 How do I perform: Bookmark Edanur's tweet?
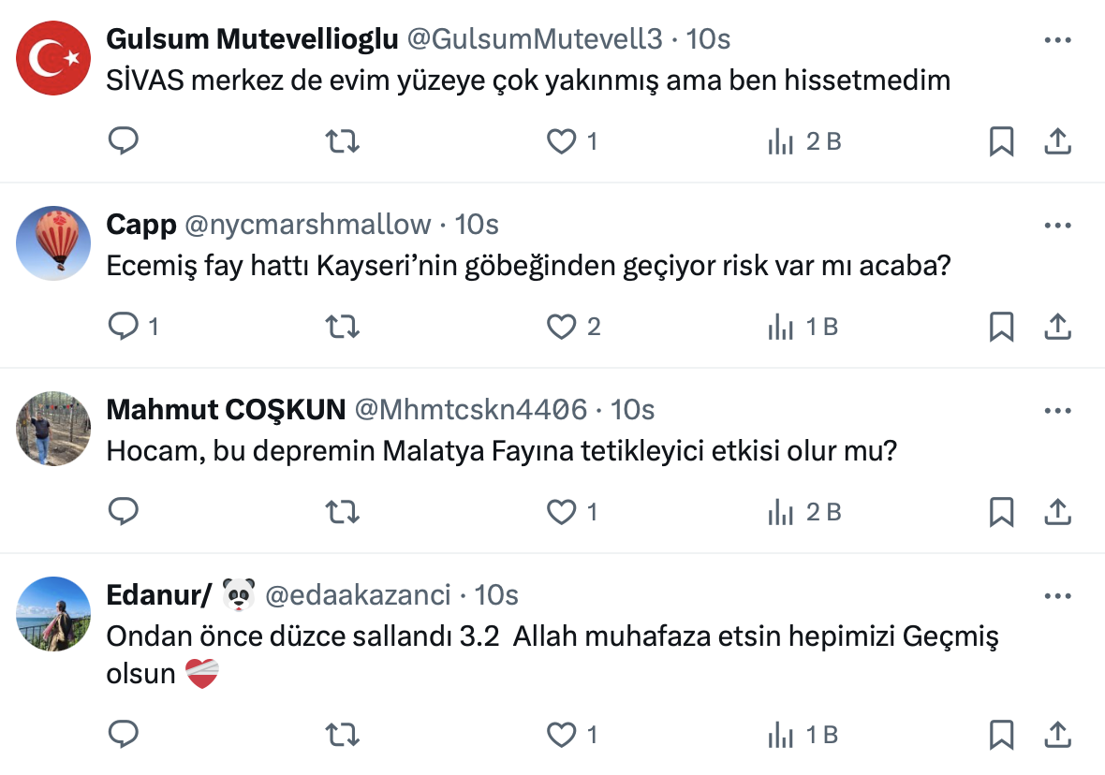pyautogui.click(x=1001, y=736)
